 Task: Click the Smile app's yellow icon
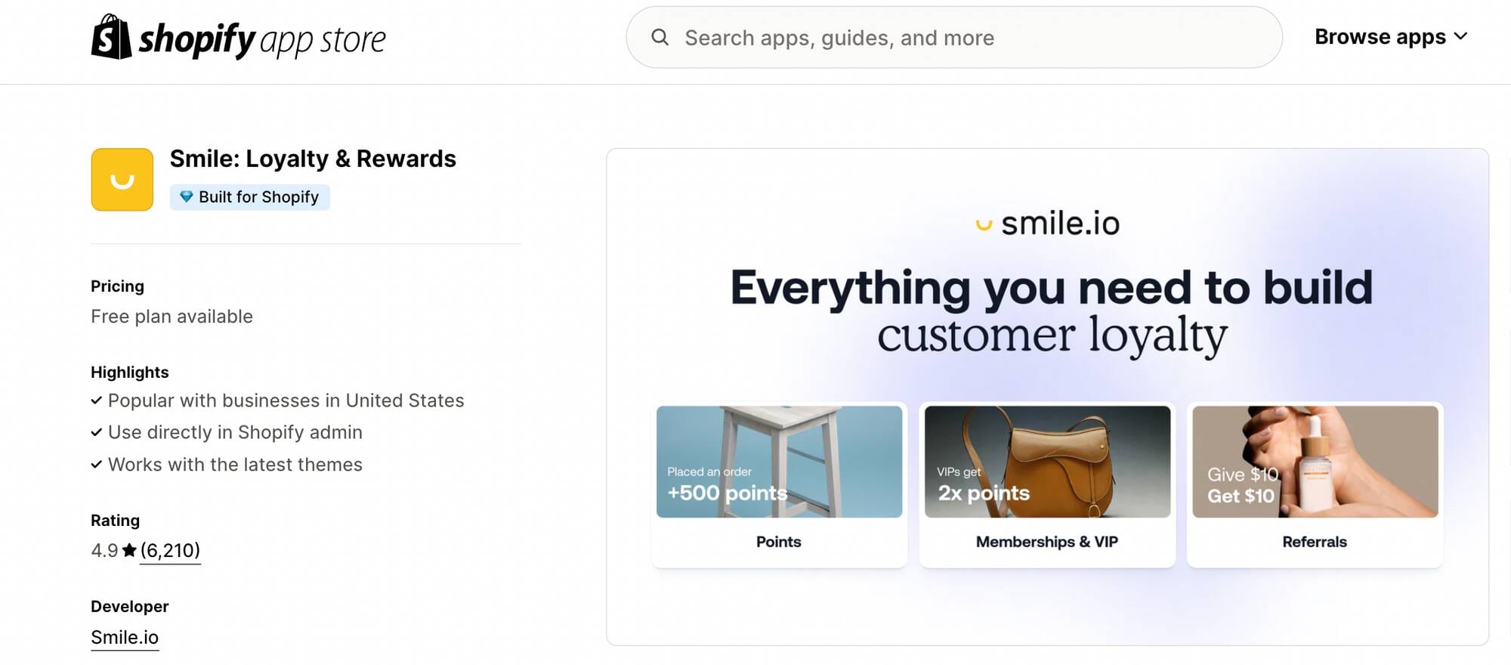click(x=122, y=179)
